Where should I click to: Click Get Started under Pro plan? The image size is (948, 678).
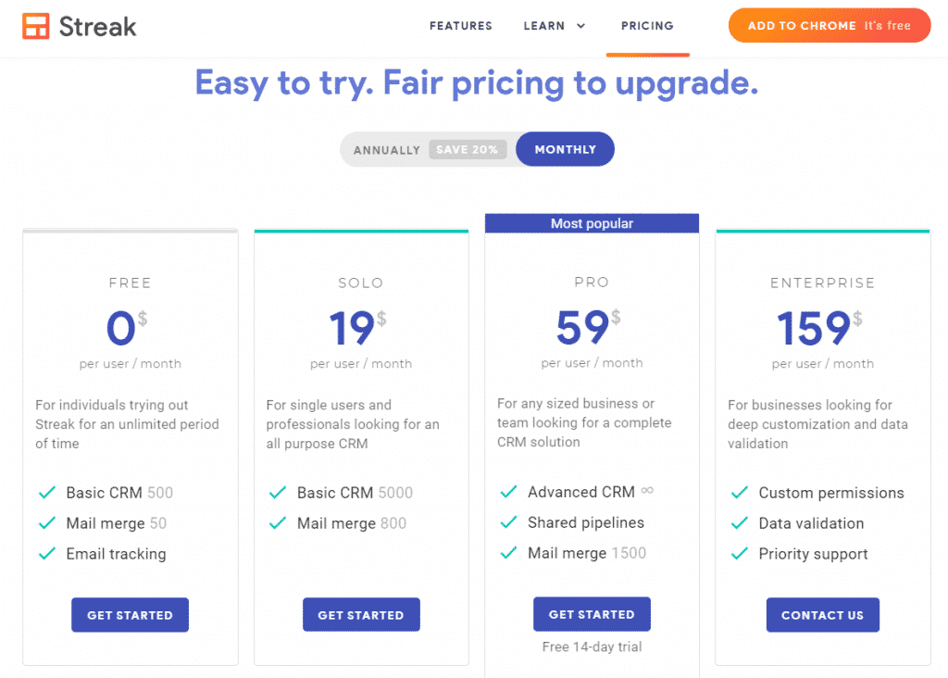coord(592,614)
